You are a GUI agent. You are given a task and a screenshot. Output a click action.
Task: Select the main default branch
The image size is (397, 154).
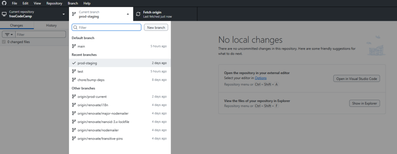click(x=120, y=46)
